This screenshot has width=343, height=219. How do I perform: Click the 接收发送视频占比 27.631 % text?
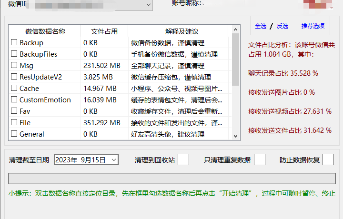[290, 111]
